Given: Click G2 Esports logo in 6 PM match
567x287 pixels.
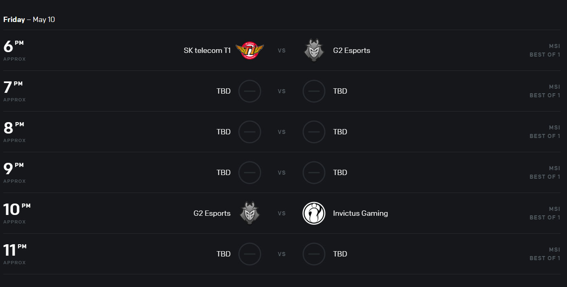Looking at the screenshot, I should click(x=314, y=50).
